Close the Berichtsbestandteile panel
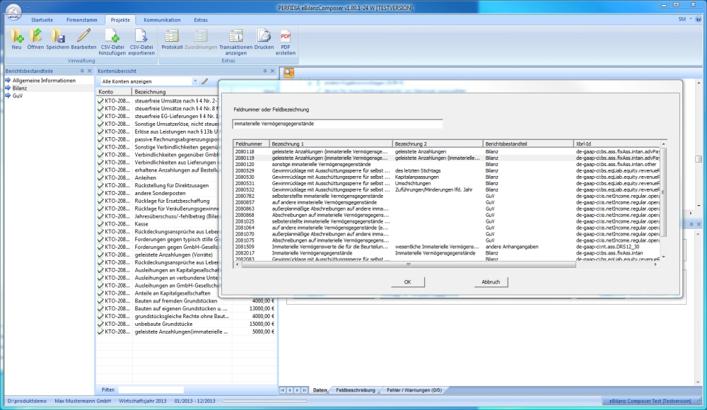The width and height of the screenshot is (707, 410). (x=90, y=71)
